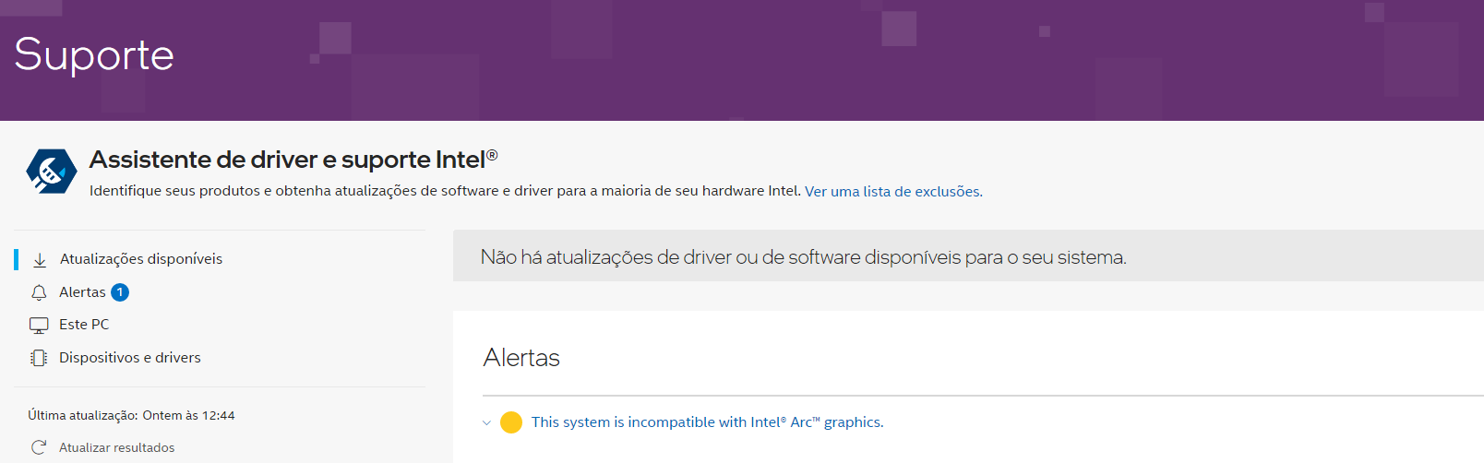Image resolution: width=1484 pixels, height=463 pixels.
Task: Click the Última atualização: Ontem às 12:44 text
Action: click(131, 416)
